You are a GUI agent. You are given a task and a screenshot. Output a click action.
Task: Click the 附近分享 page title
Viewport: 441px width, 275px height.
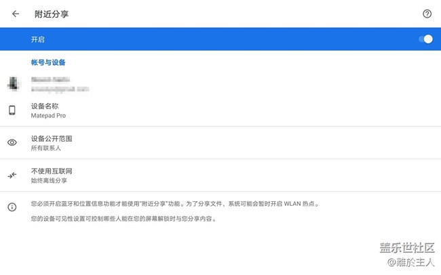coord(52,14)
